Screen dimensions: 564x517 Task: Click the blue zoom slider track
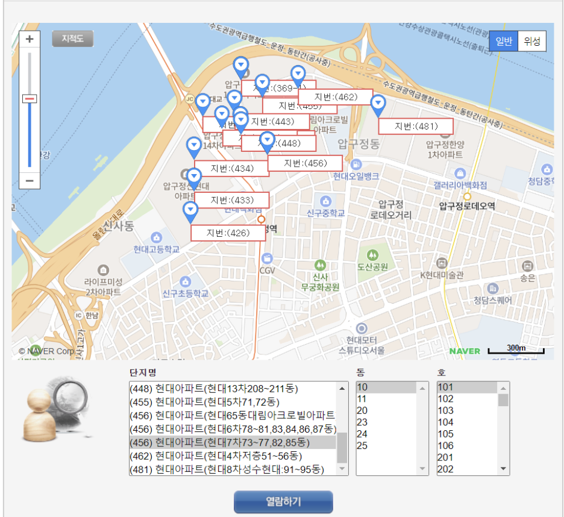pyautogui.click(x=30, y=135)
